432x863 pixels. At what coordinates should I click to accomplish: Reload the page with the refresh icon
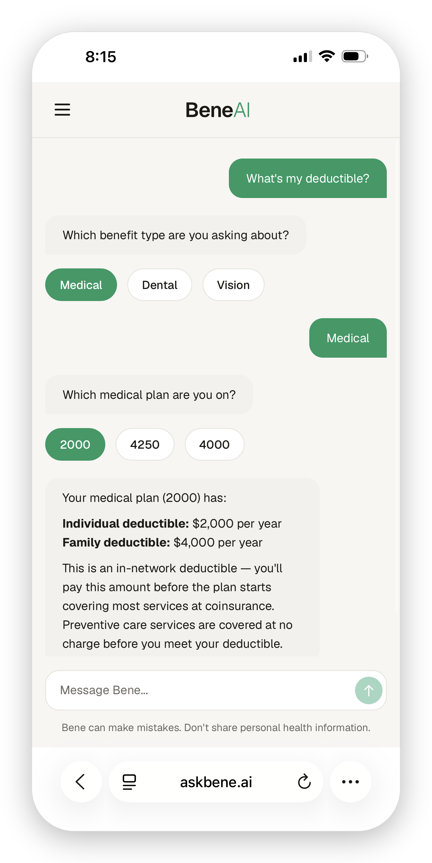pos(304,781)
